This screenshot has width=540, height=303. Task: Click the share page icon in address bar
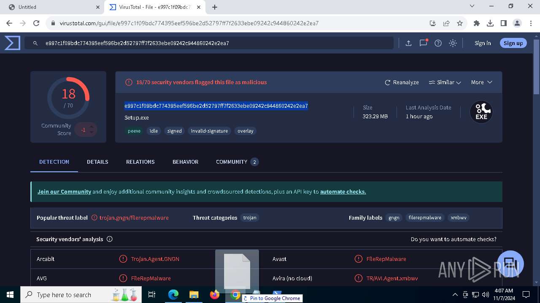(x=446, y=23)
